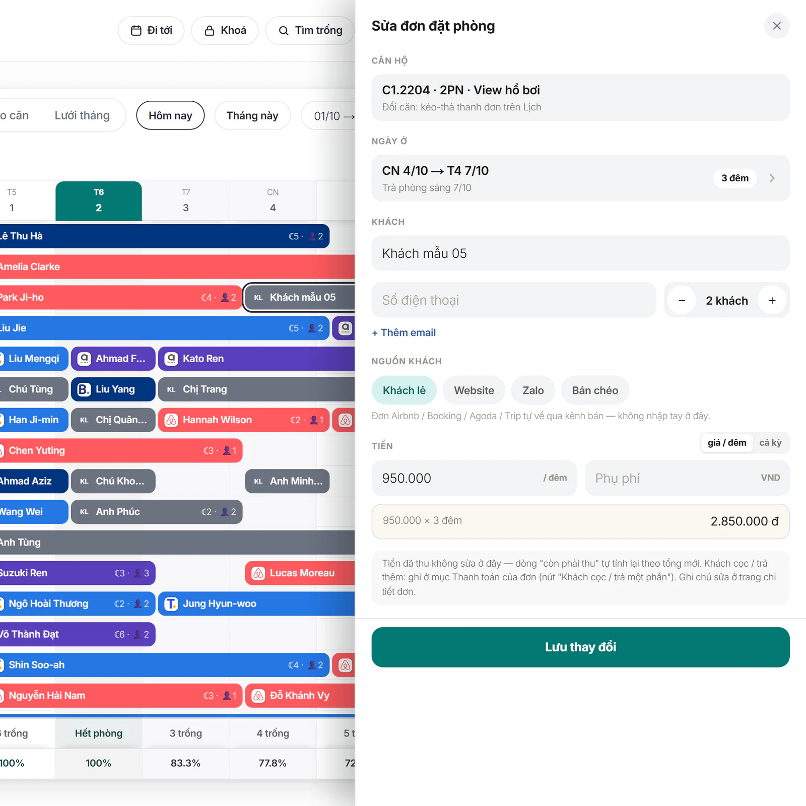Click the Số điện thoại input field
The image size is (806, 806).
(x=514, y=300)
